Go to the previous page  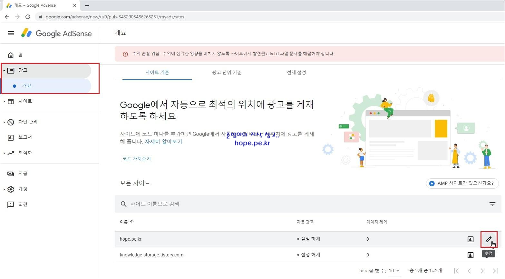(469, 271)
